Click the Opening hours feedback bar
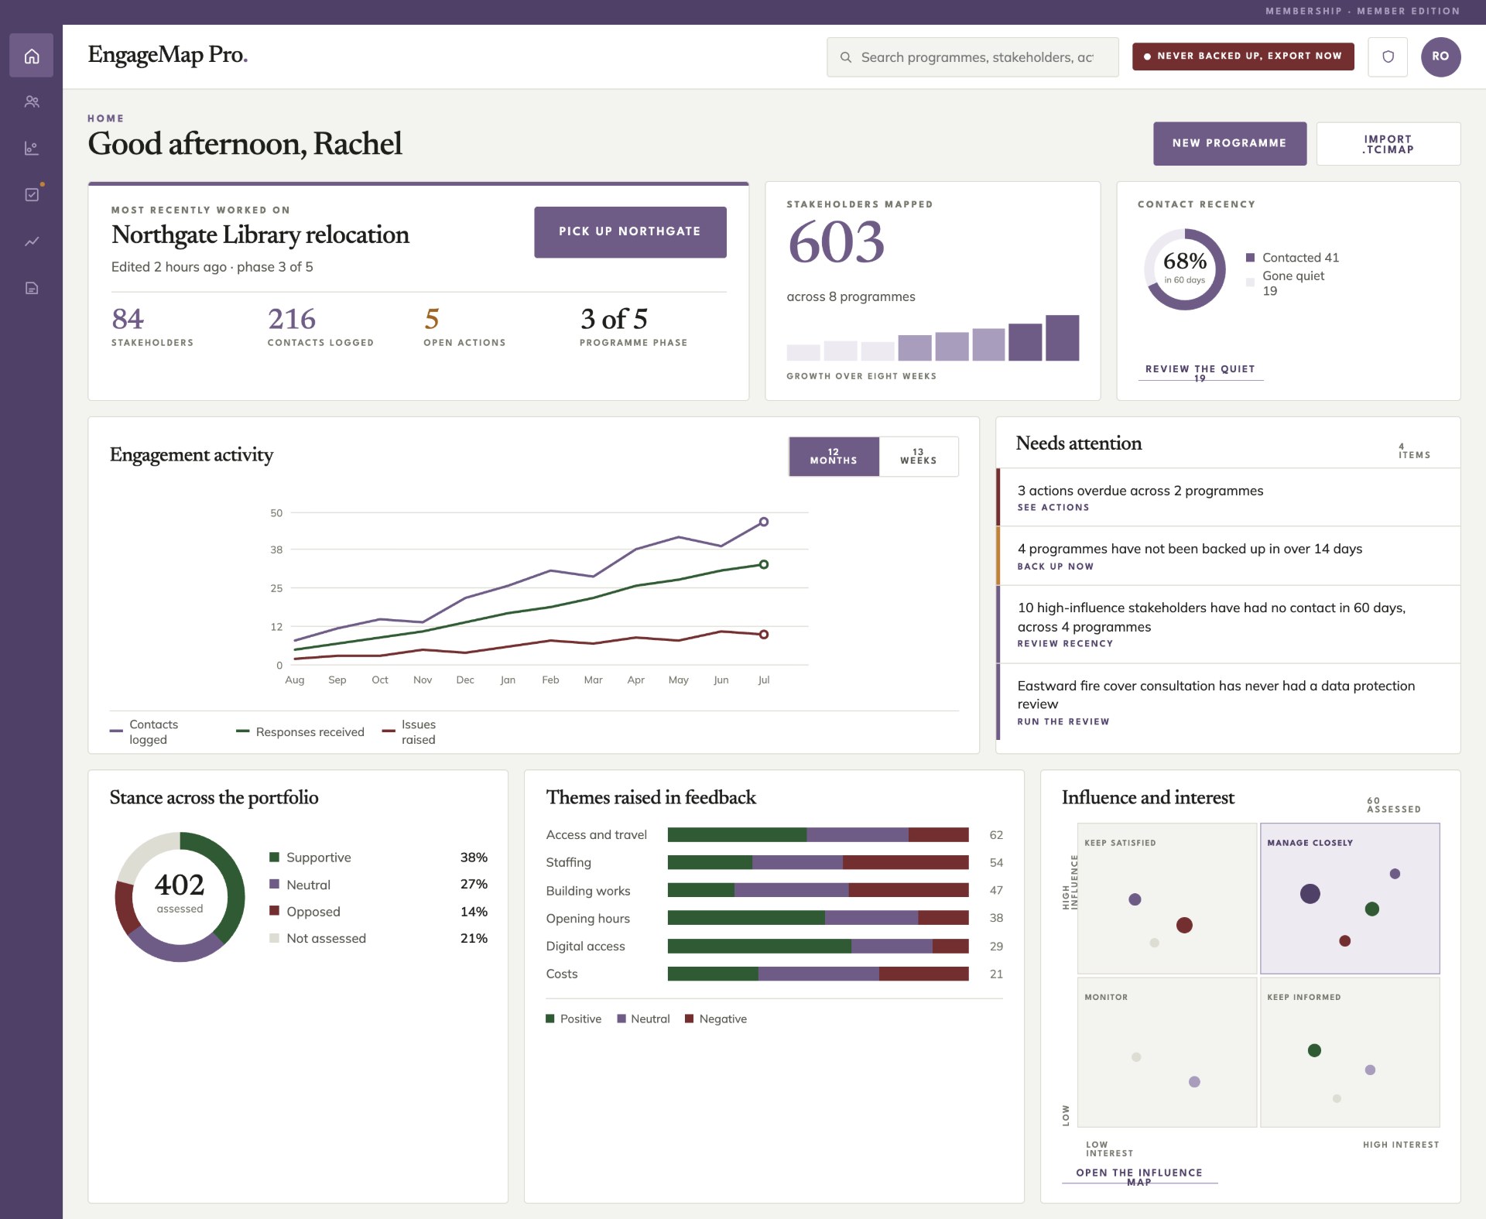Viewport: 1486px width, 1219px height. point(818,918)
